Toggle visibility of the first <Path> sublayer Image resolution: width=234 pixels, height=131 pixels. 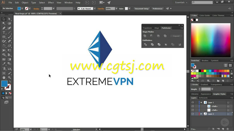[x=193, y=106]
